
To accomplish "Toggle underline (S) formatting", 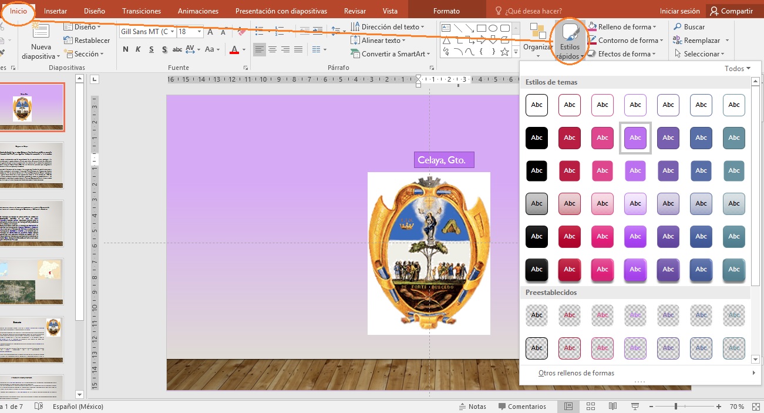I will coord(152,50).
